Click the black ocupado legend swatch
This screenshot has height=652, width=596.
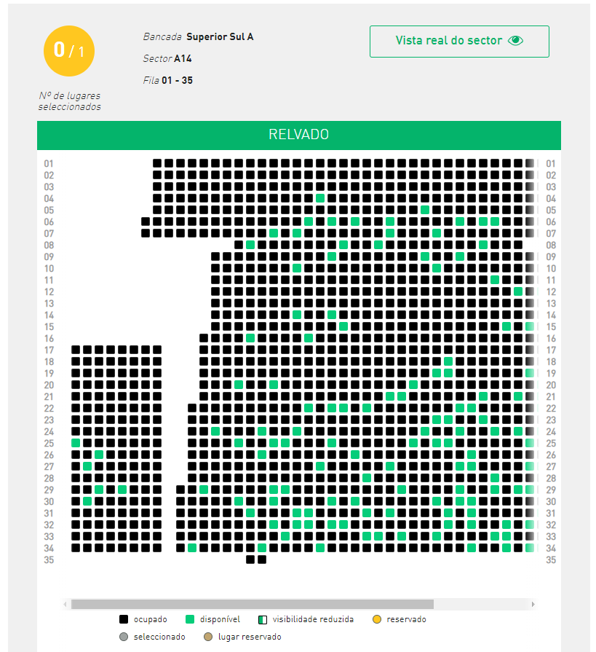point(124,620)
